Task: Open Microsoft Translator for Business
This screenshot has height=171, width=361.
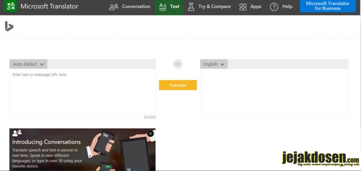Action: pyautogui.click(x=328, y=6)
